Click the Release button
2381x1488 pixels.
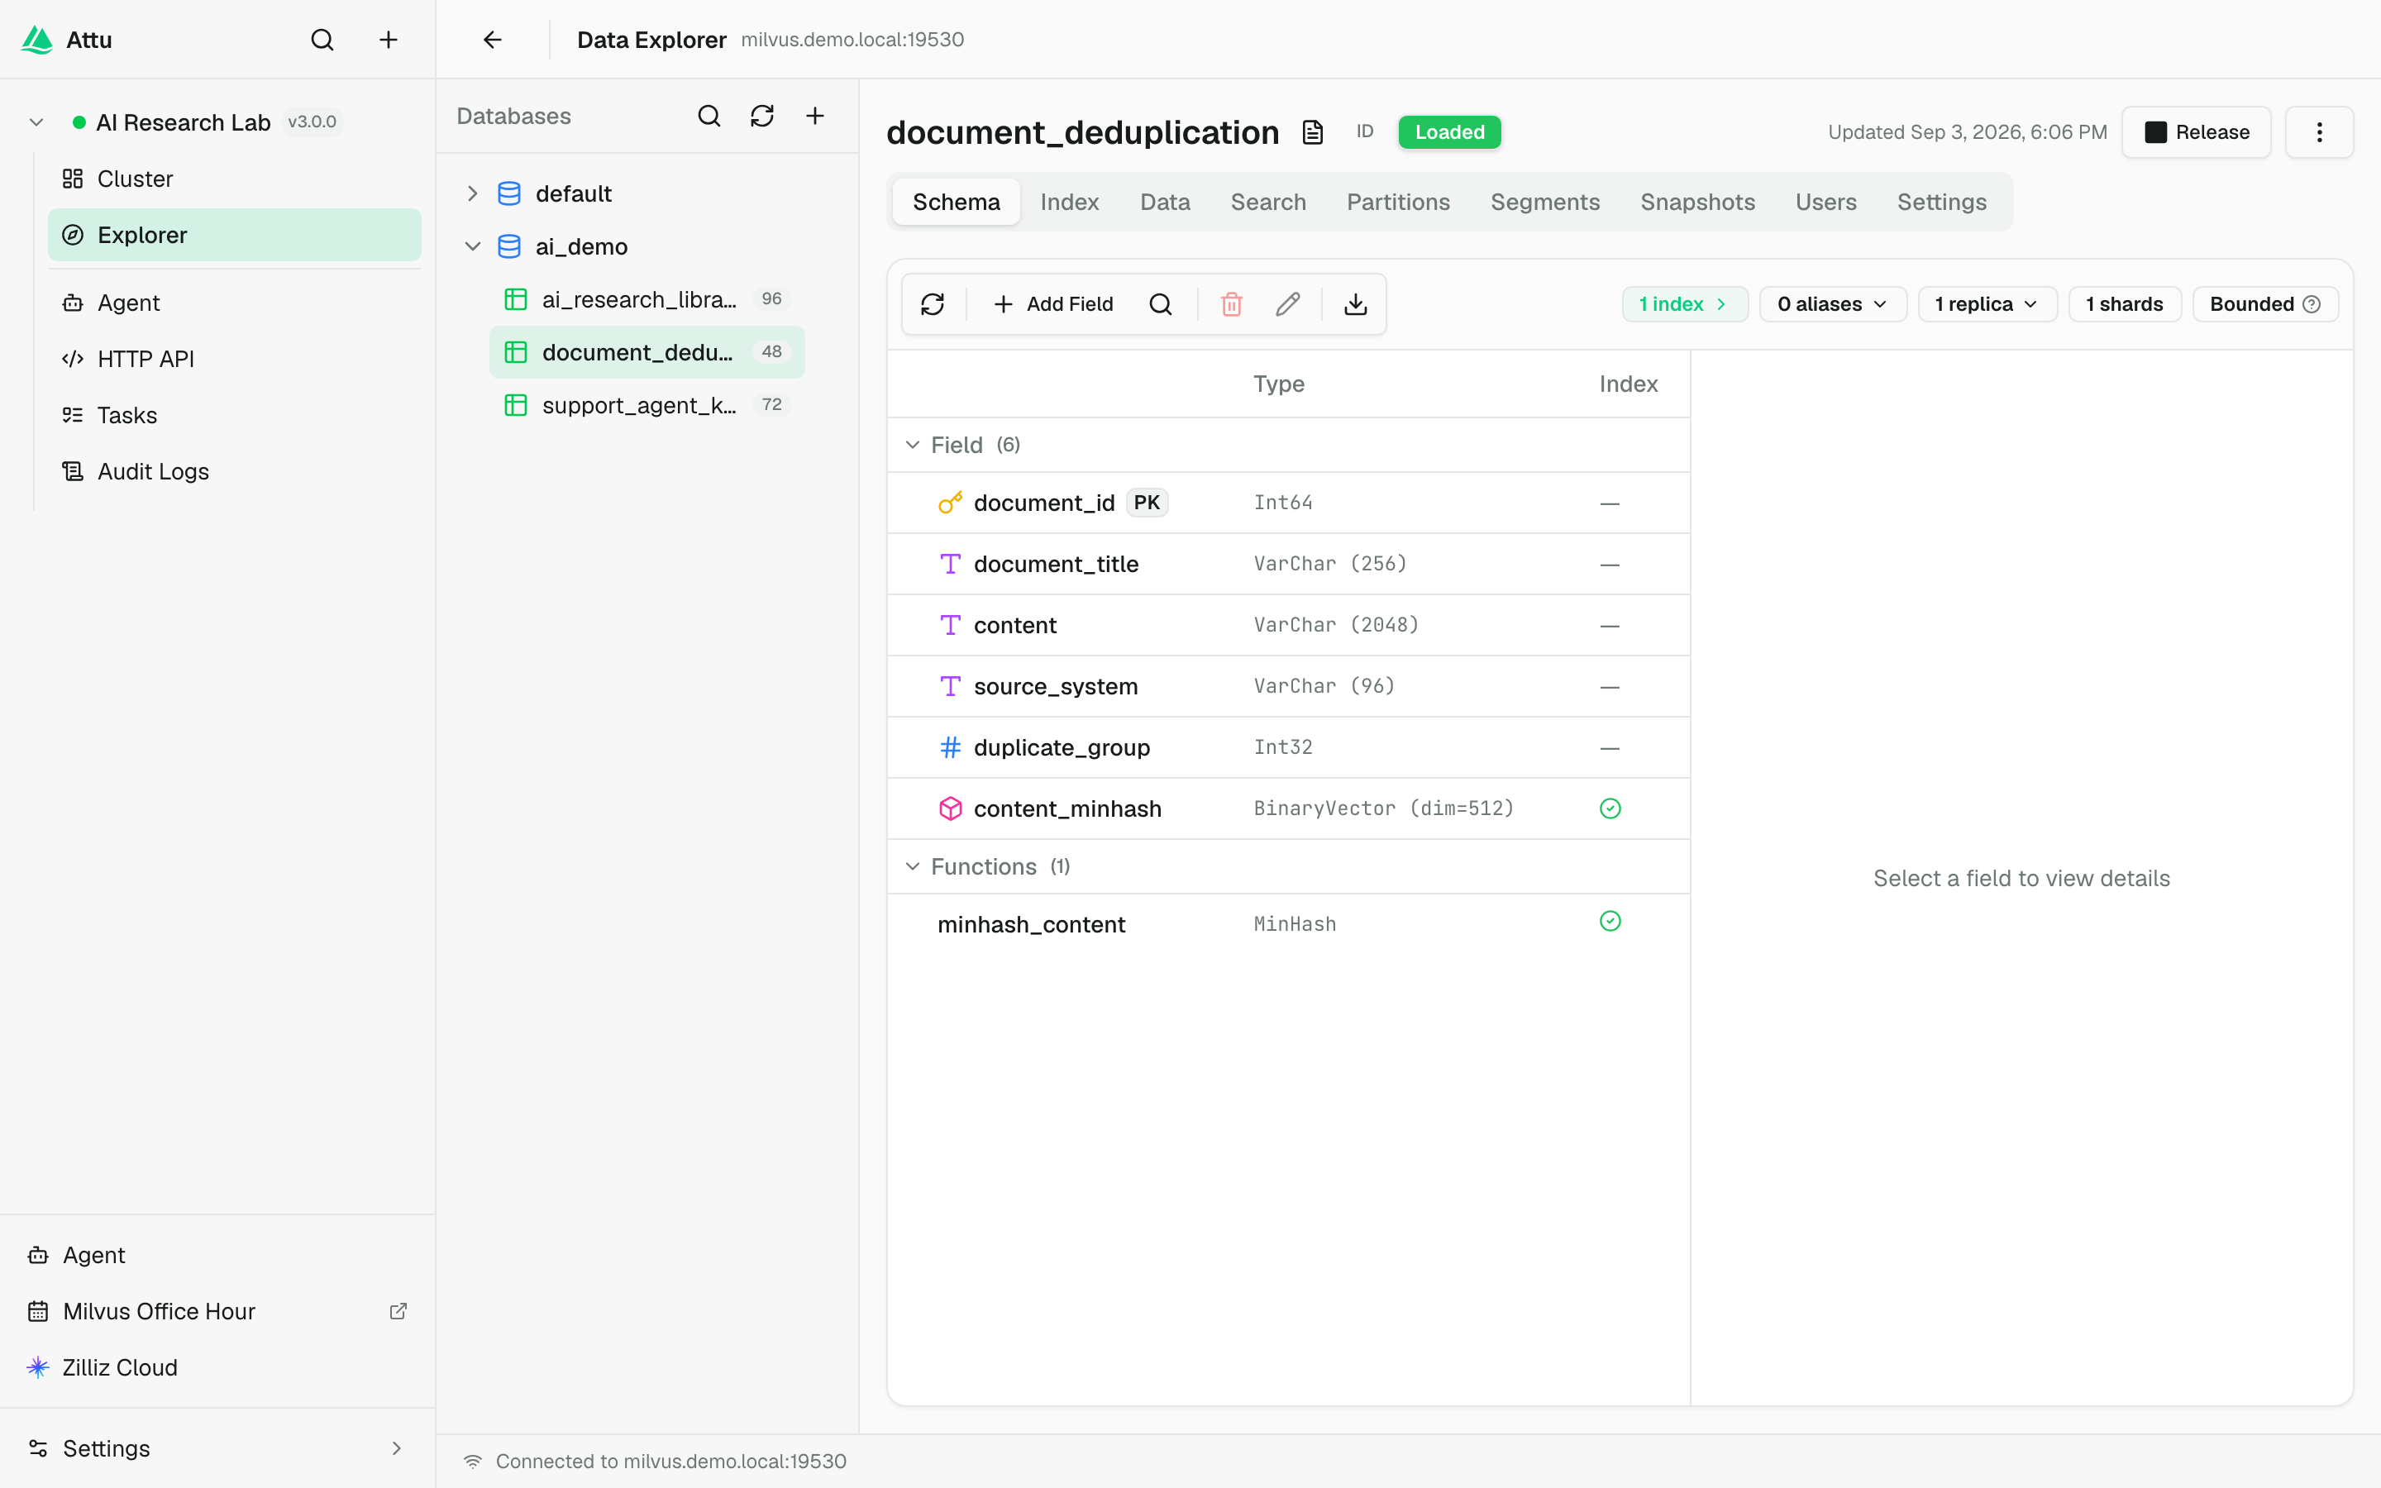(x=2196, y=132)
